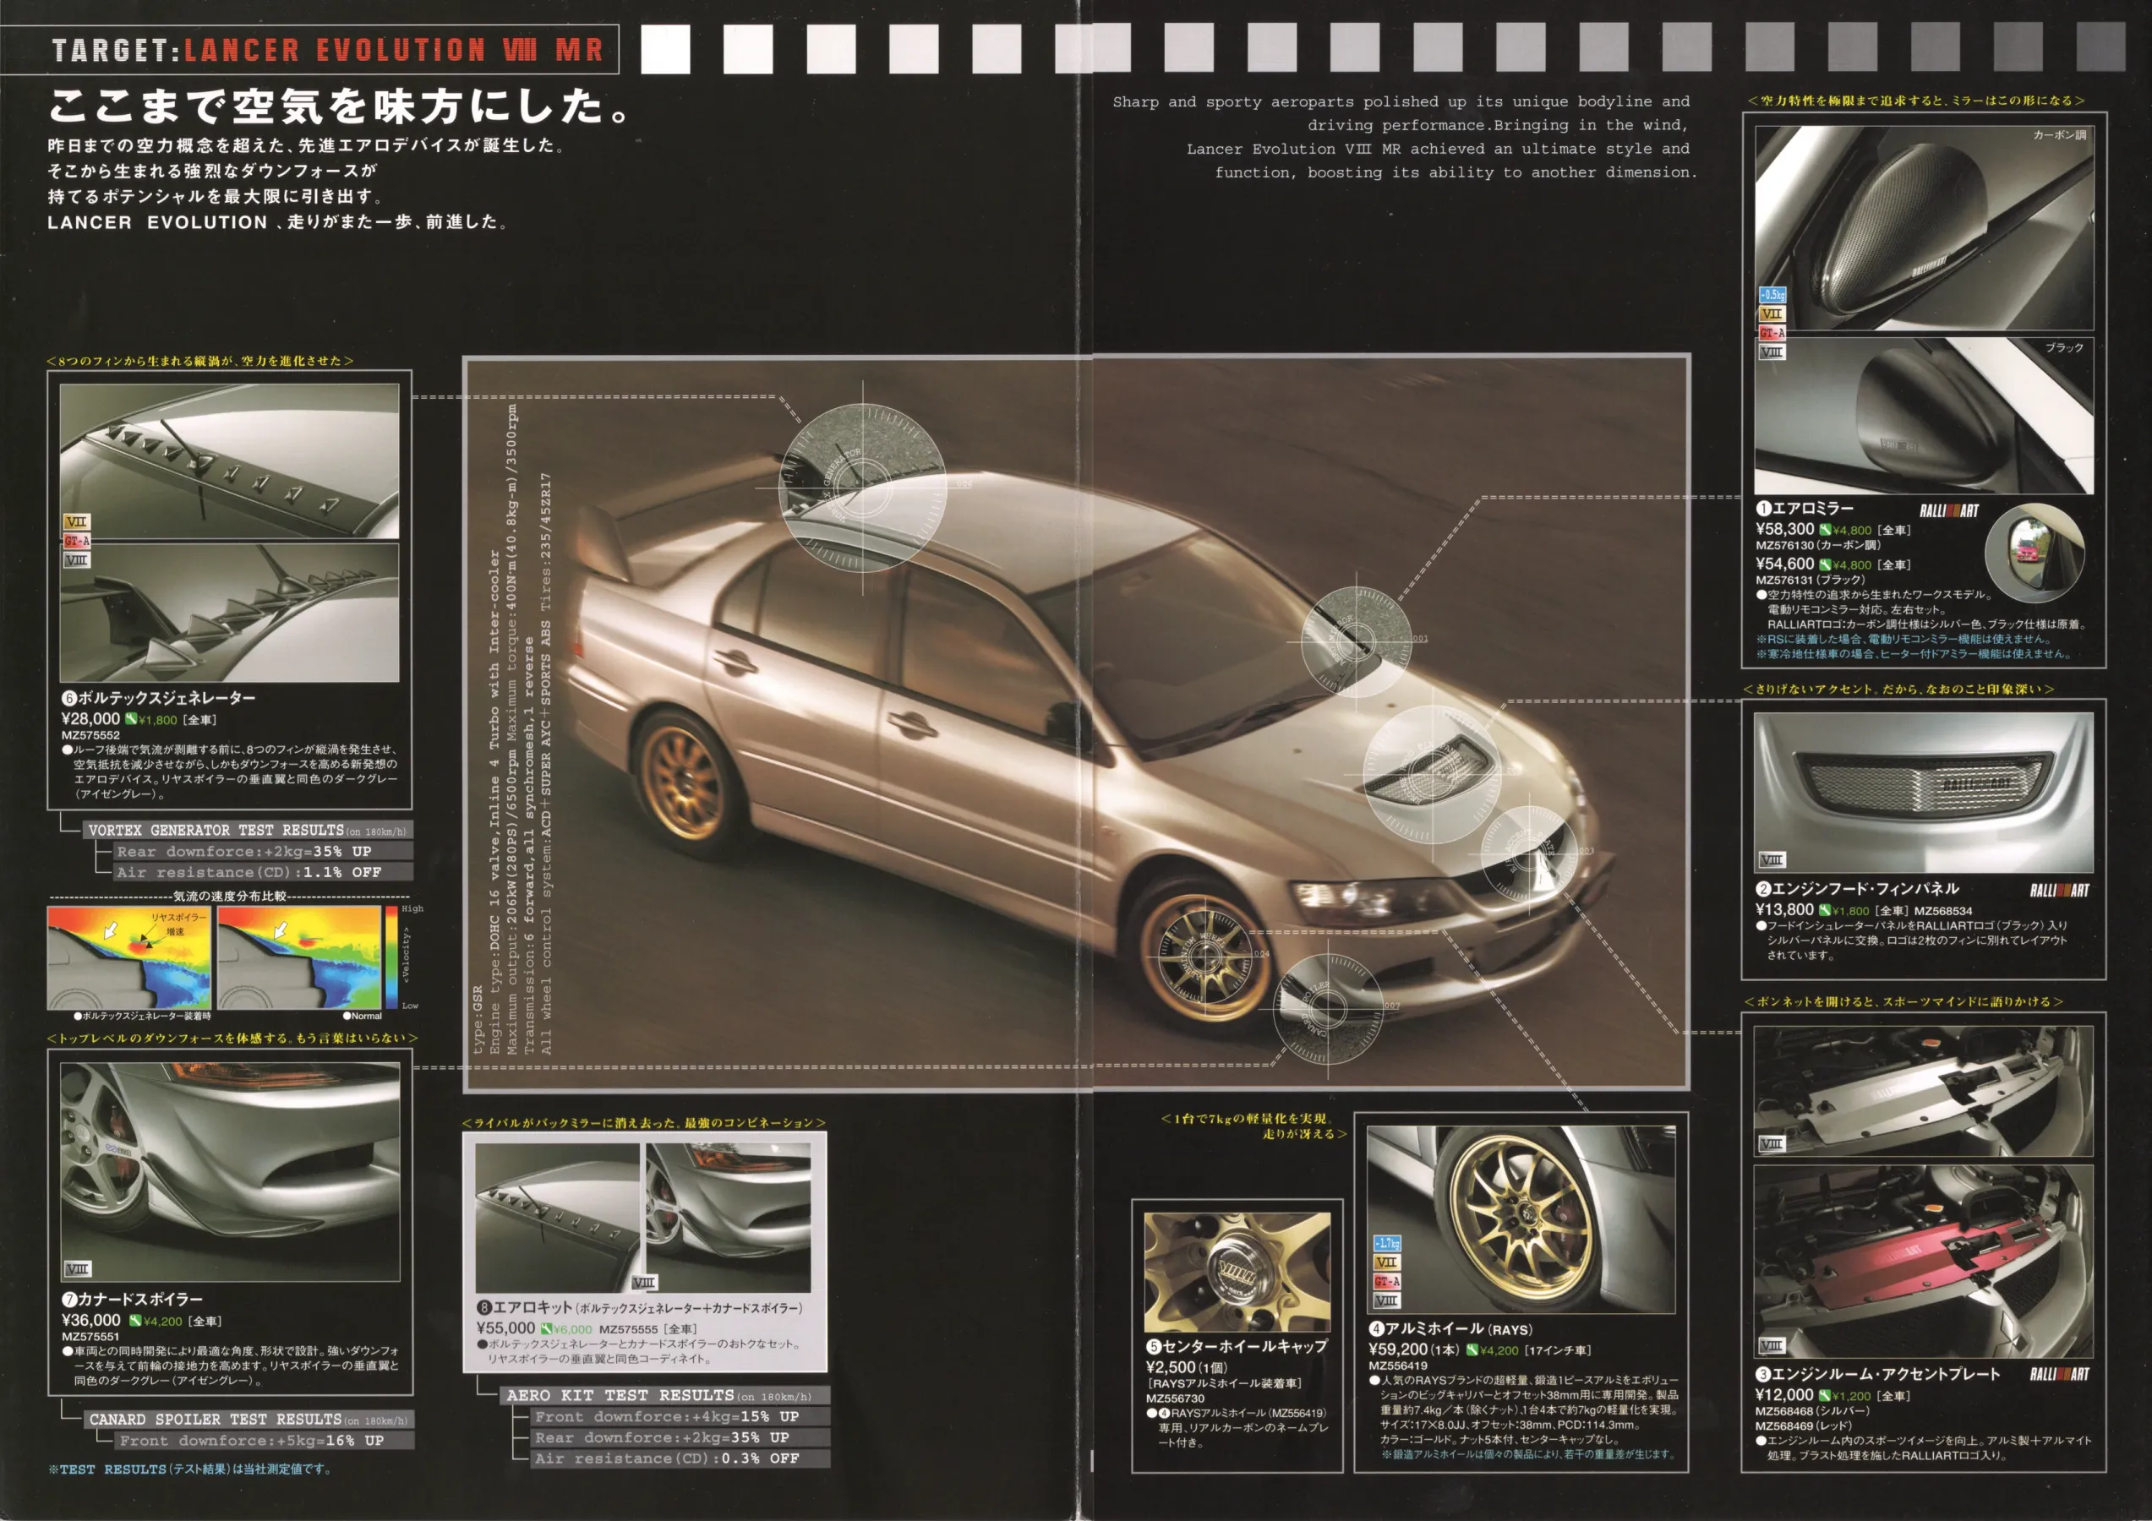Click Air resistance(CD):1.1% OFF line
Viewport: 2152px width, 1521px height.
coord(264,871)
